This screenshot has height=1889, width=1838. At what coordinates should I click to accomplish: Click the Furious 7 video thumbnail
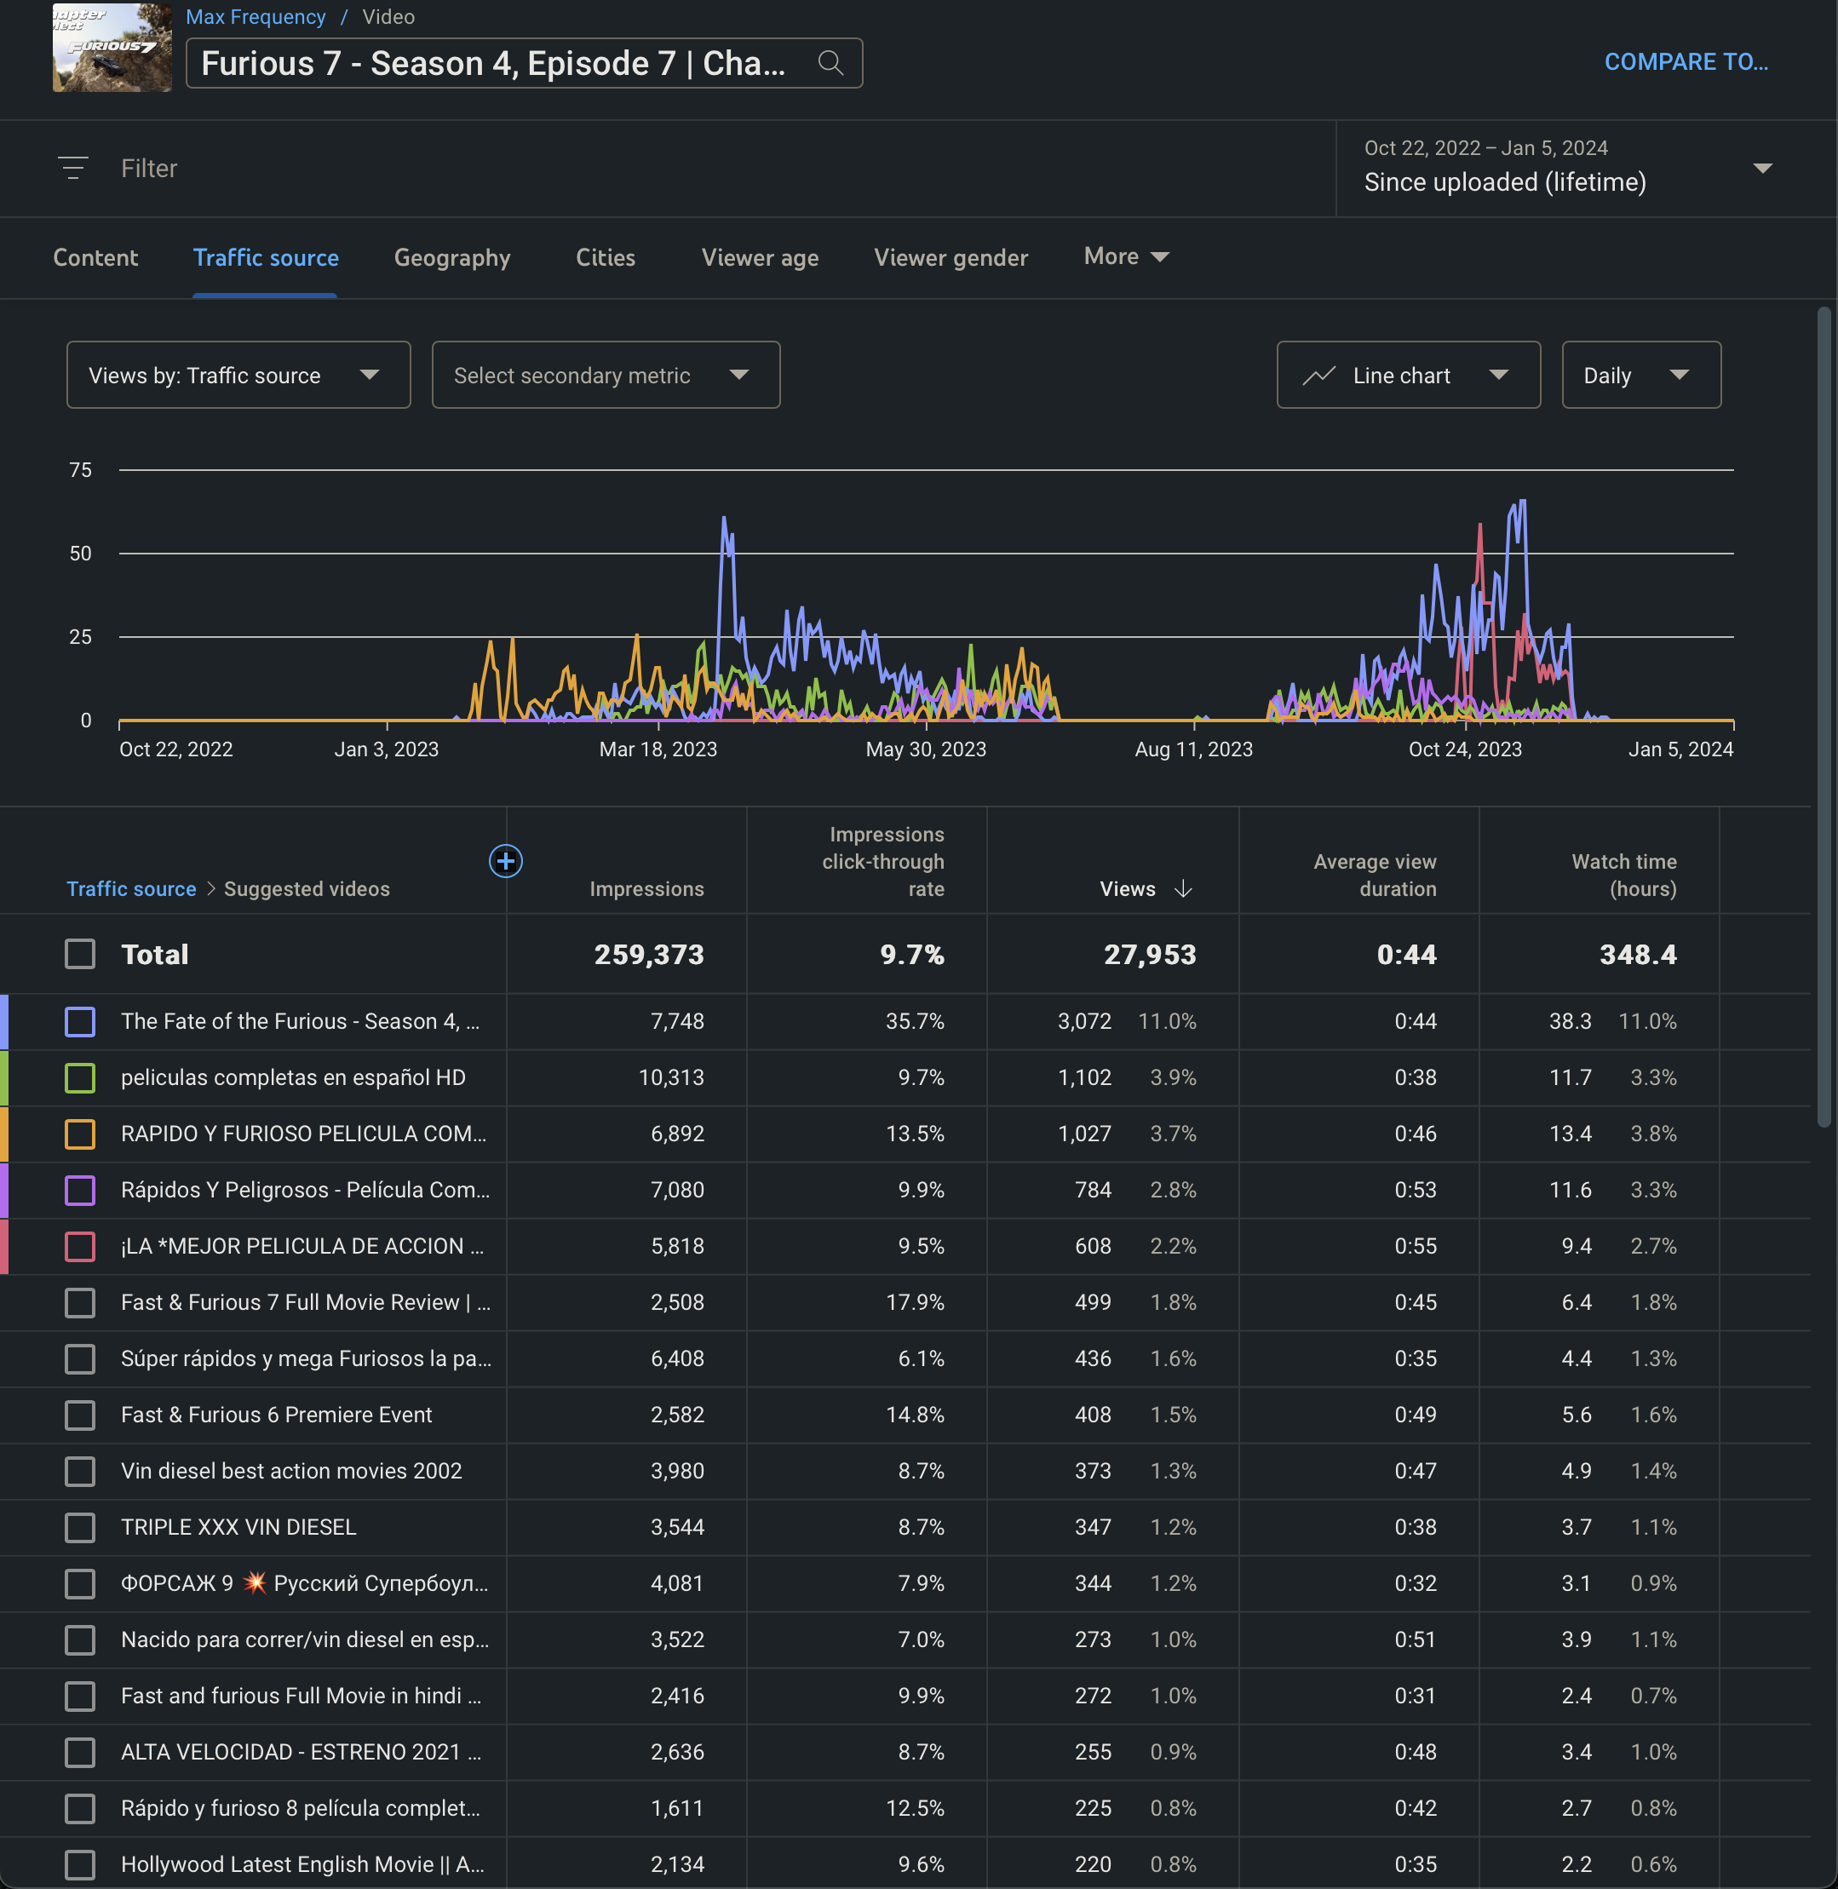(112, 48)
